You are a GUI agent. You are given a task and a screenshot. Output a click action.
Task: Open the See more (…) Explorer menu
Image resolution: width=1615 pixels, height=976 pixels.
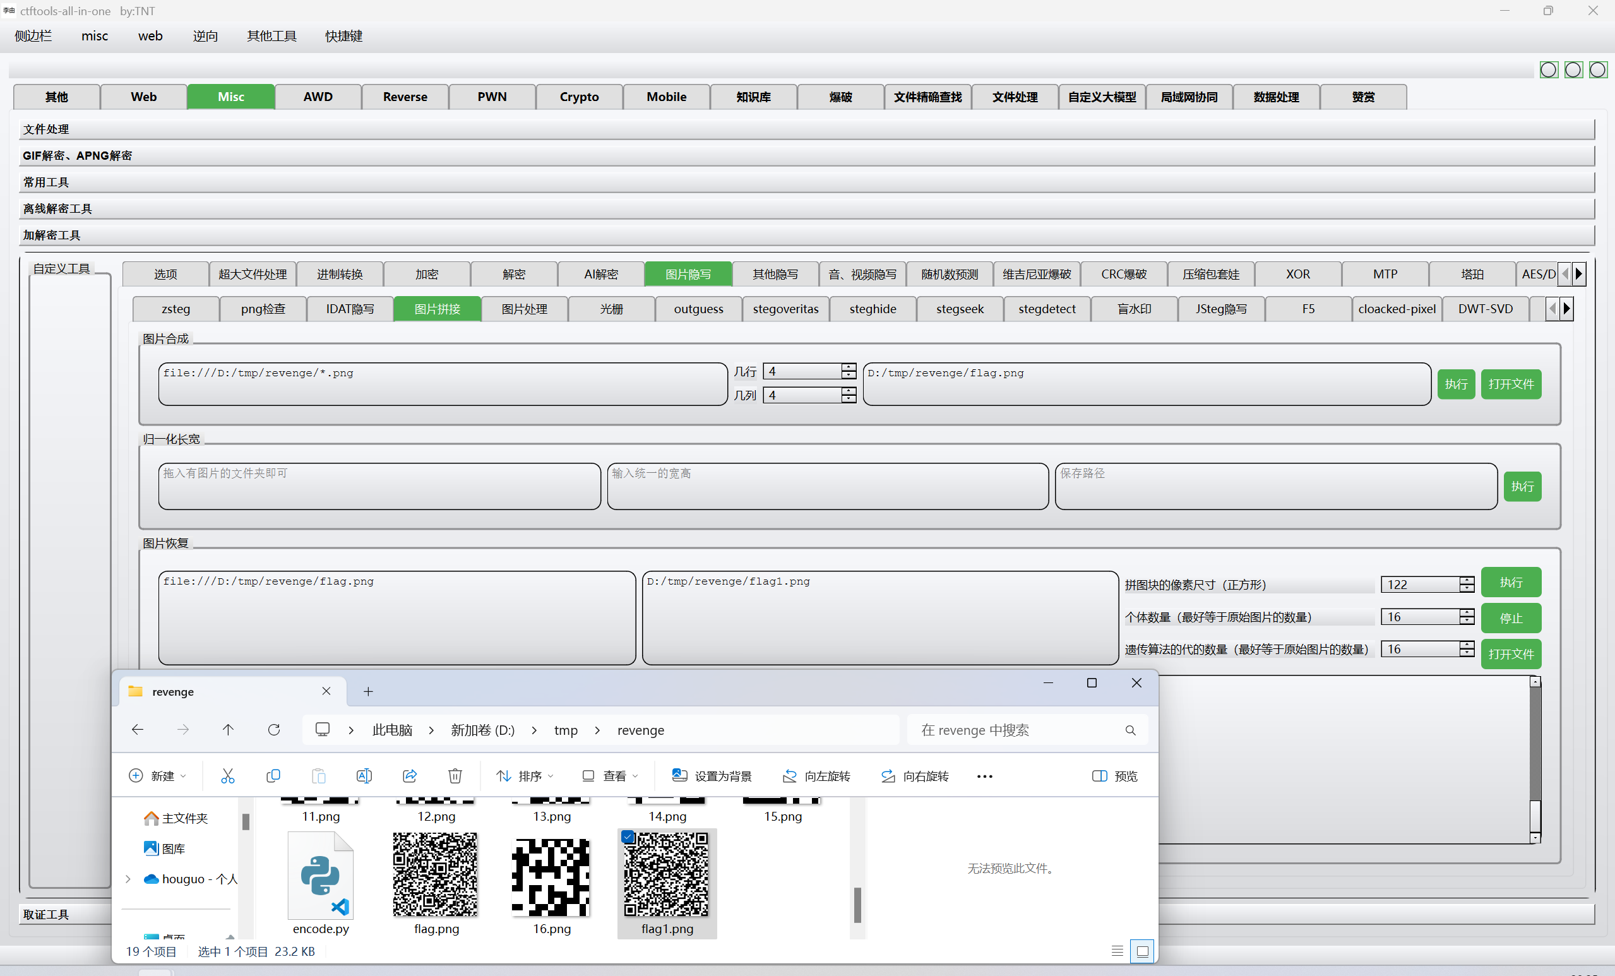pyautogui.click(x=984, y=776)
